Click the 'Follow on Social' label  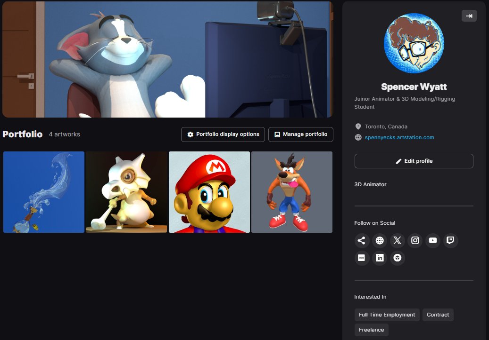coord(374,223)
